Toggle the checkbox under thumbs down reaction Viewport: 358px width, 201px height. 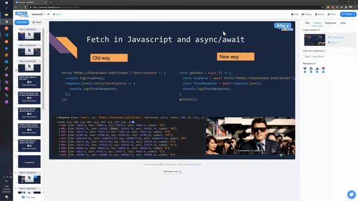pos(323,72)
